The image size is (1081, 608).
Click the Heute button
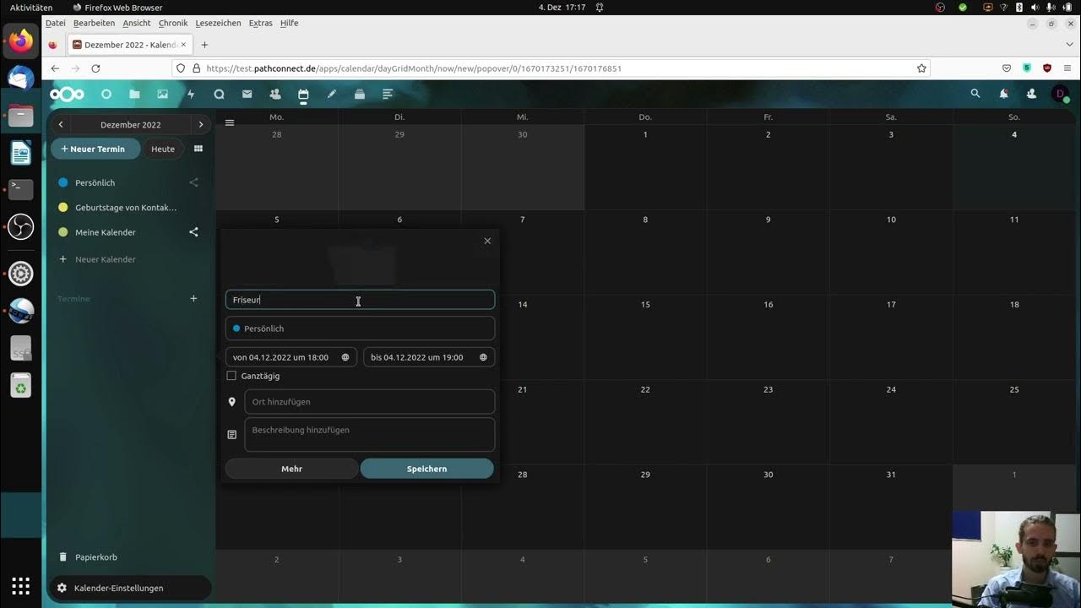163,149
